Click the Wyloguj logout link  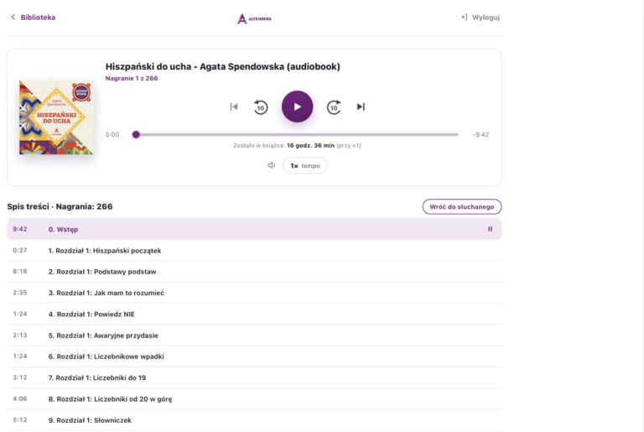coord(480,18)
